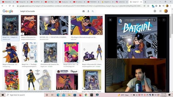The width and height of the screenshot is (173, 97).
Task: Open the pink Batgirl (2016-) comixology thumbnail
Action: 71,53
